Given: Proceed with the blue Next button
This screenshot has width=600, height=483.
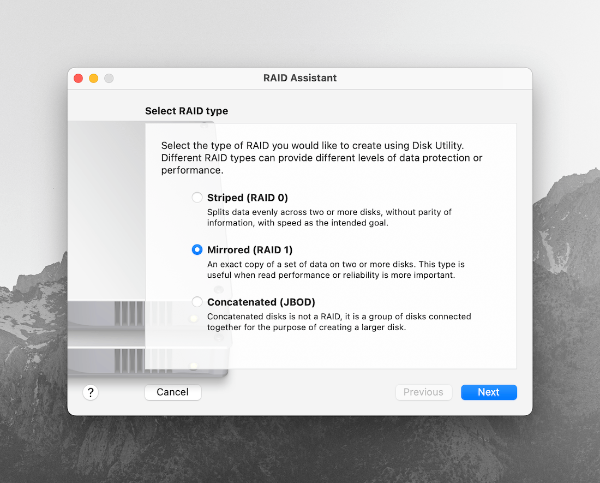Looking at the screenshot, I should tap(489, 392).
